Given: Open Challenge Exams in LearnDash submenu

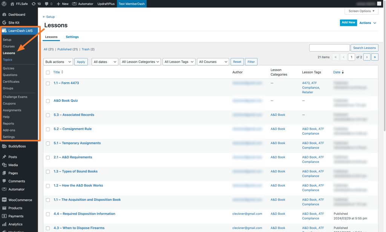Looking at the screenshot, I should click(x=15, y=97).
